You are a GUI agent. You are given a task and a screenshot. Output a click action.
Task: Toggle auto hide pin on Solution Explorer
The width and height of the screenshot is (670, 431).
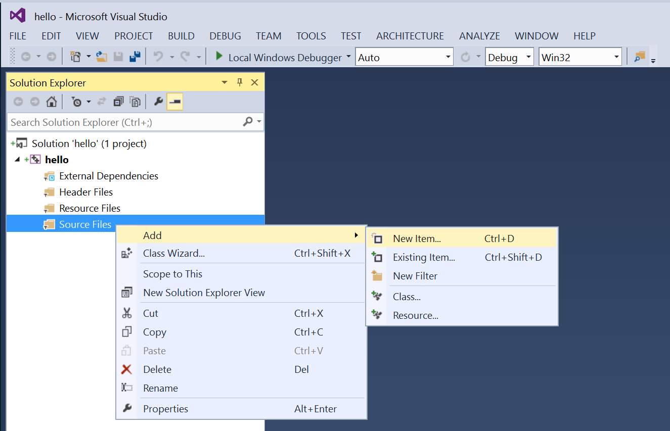[x=240, y=82]
